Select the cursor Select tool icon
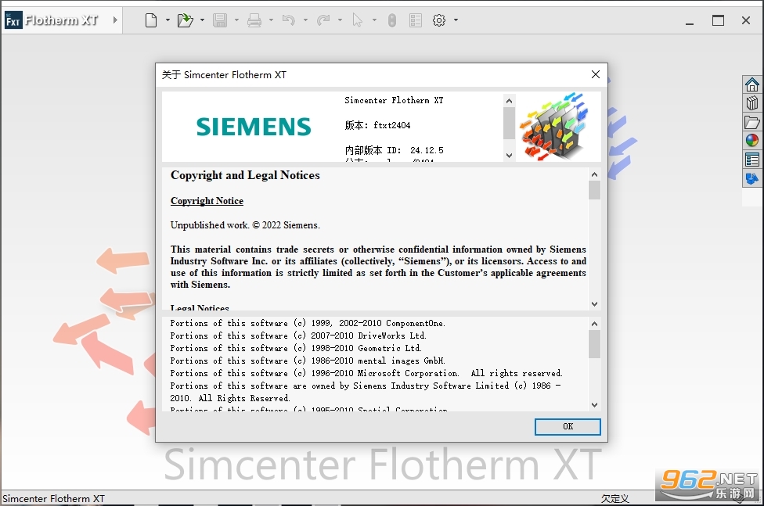The width and height of the screenshot is (764, 506). point(358,20)
